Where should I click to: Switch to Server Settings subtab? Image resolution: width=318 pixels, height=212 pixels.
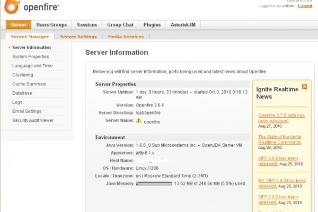click(78, 37)
